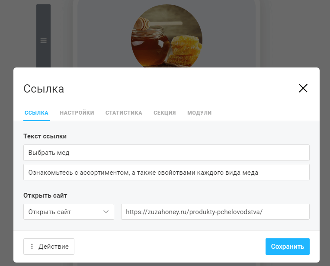The image size is (330, 266).
Task: Click the hamburger menu icon in sidebar
Action: coord(43,41)
